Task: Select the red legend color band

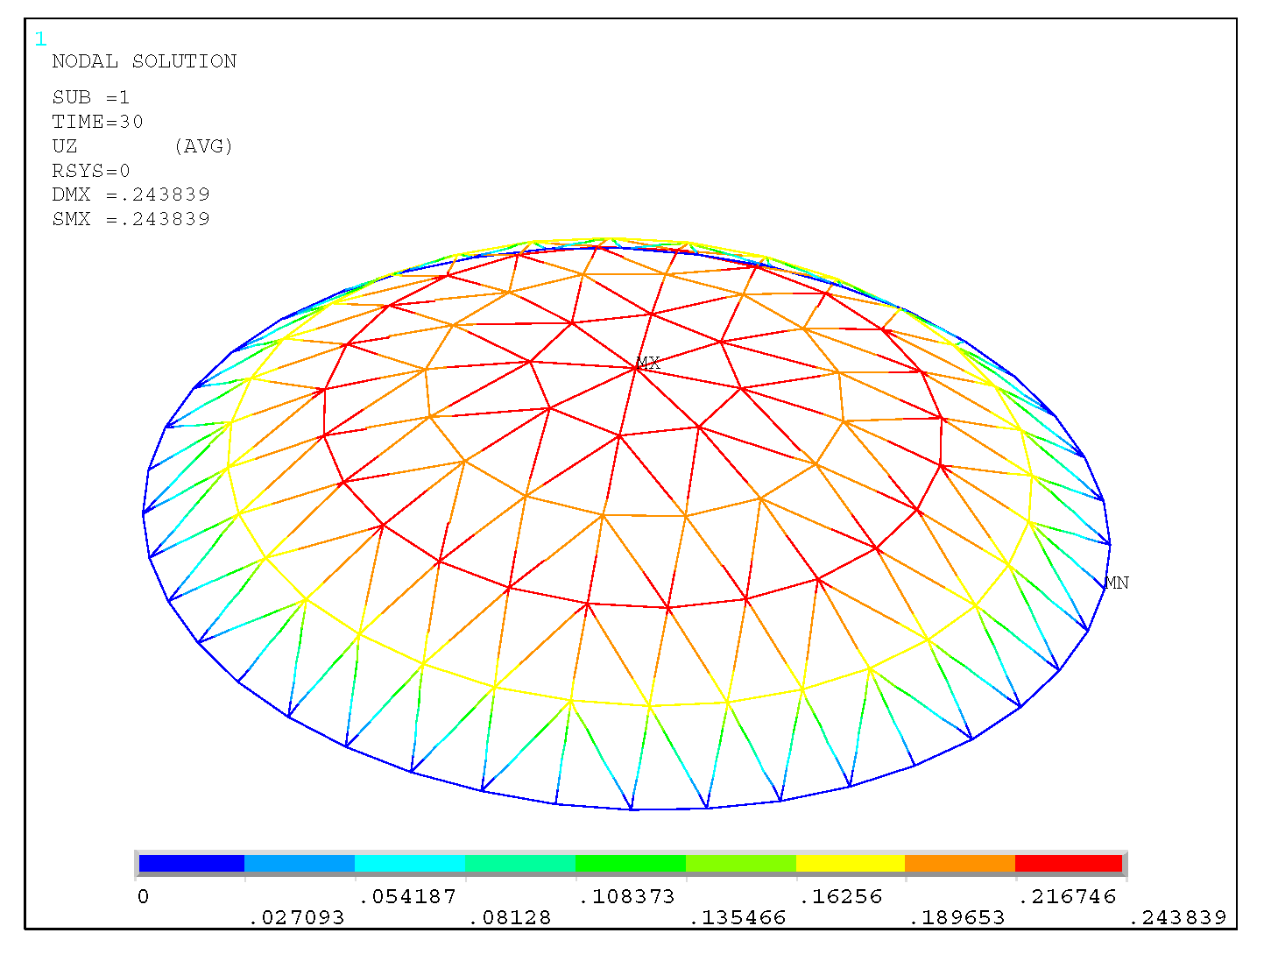Action: 1068,864
